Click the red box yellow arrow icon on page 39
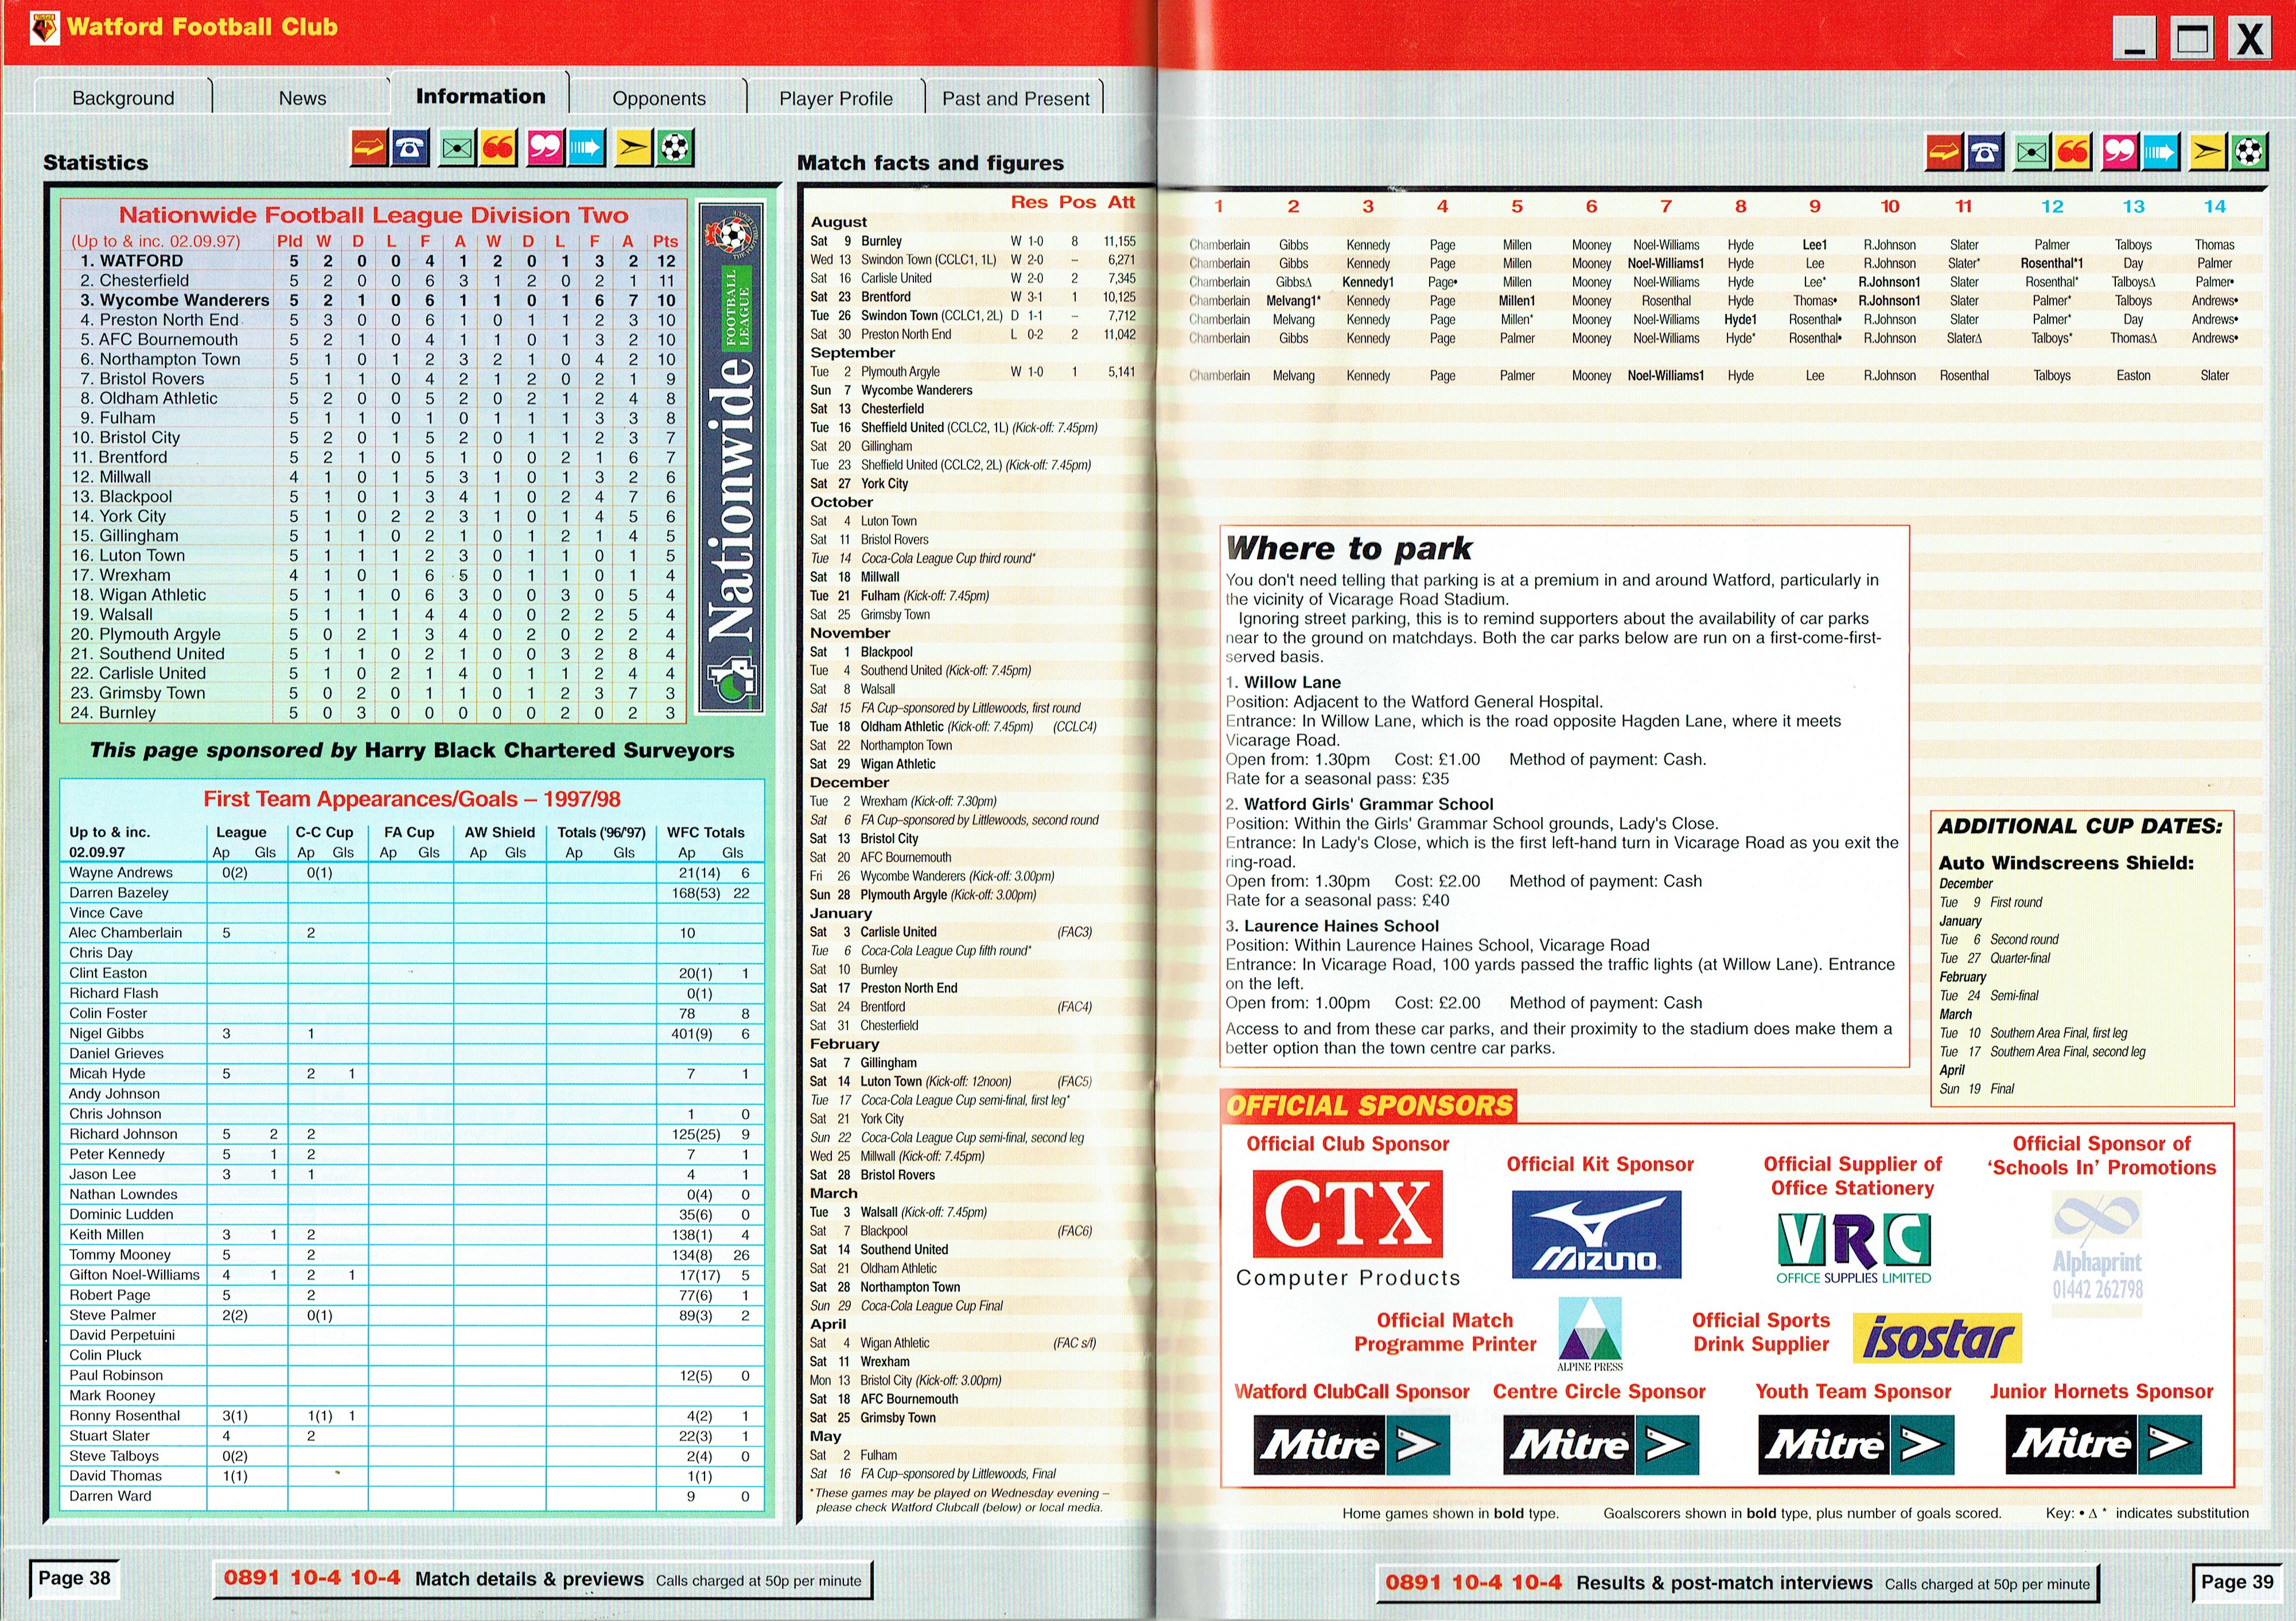Screen dimensions: 2296x1621 [x=1943, y=152]
